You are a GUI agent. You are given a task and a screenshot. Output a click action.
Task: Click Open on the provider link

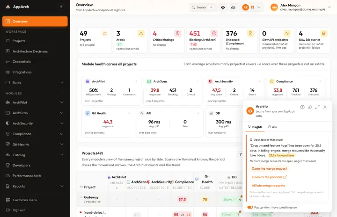[x=269, y=177]
